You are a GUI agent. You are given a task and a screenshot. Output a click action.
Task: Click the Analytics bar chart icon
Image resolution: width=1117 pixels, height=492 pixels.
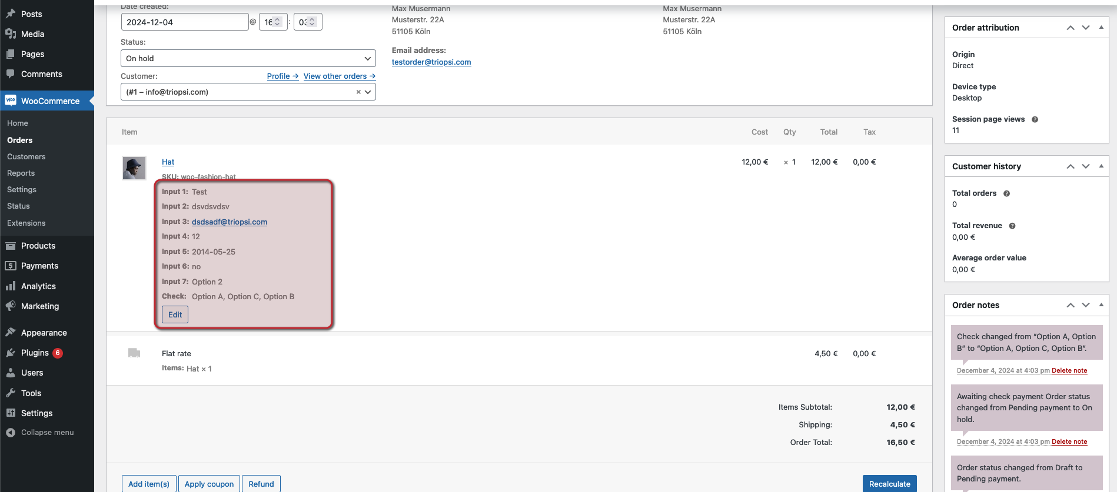tap(11, 286)
